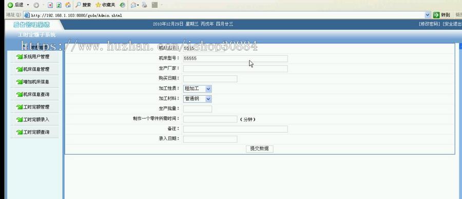Screen dimensions: 462x199
Task: Click the 制作一个零件所需时间 input field
Action: pyautogui.click(x=210, y=119)
